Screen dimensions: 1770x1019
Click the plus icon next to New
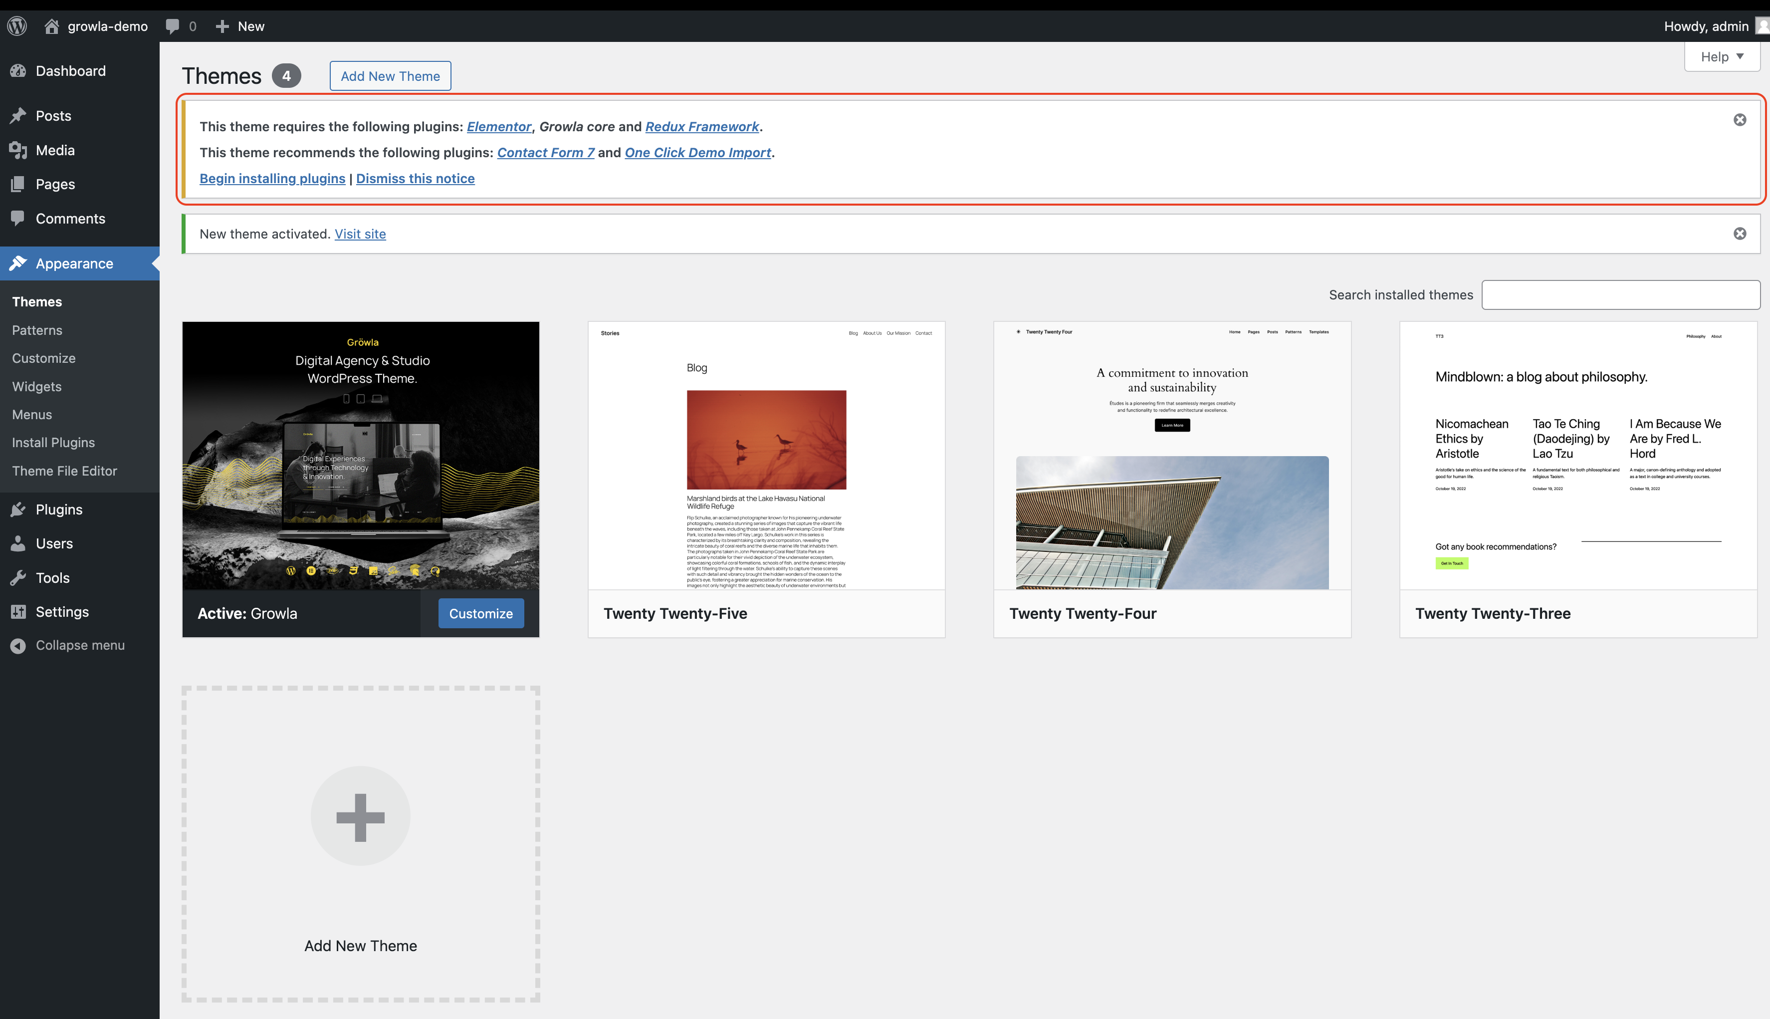point(222,26)
